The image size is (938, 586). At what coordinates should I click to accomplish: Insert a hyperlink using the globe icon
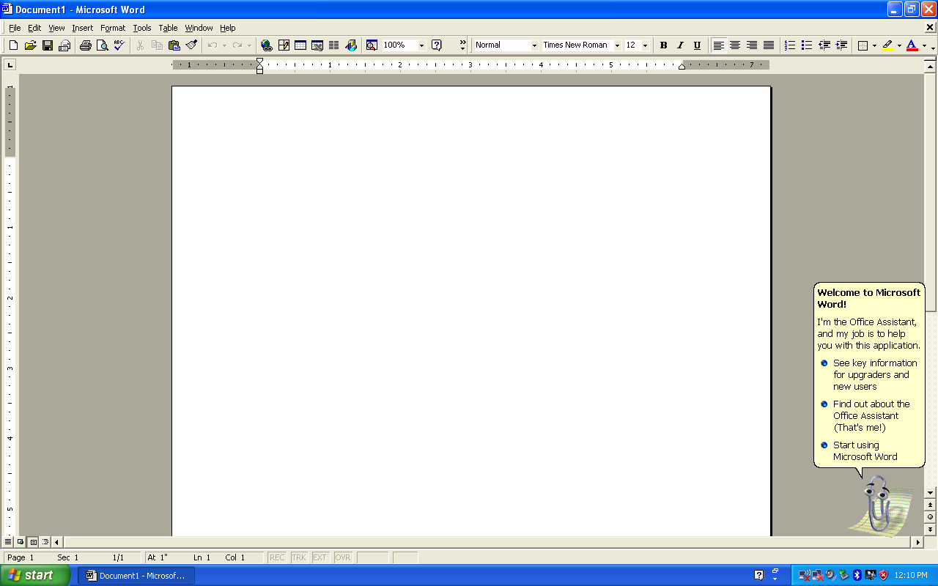[267, 45]
